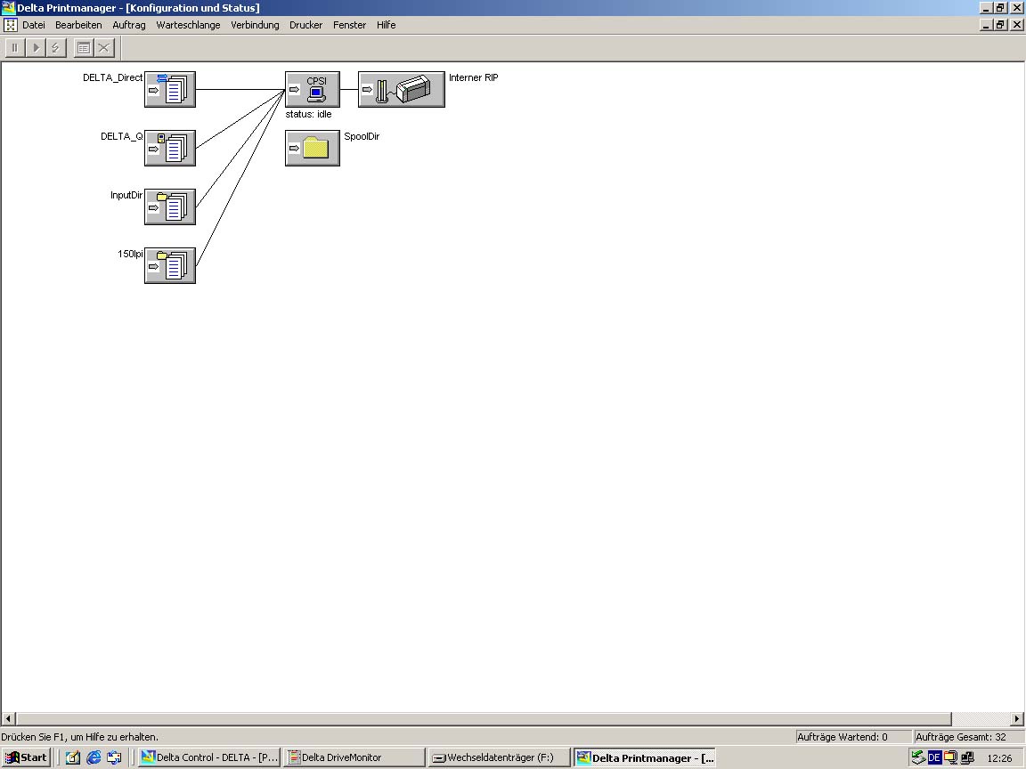Click the 'status: idle' text
Screen dimensions: 1026x769
point(309,115)
